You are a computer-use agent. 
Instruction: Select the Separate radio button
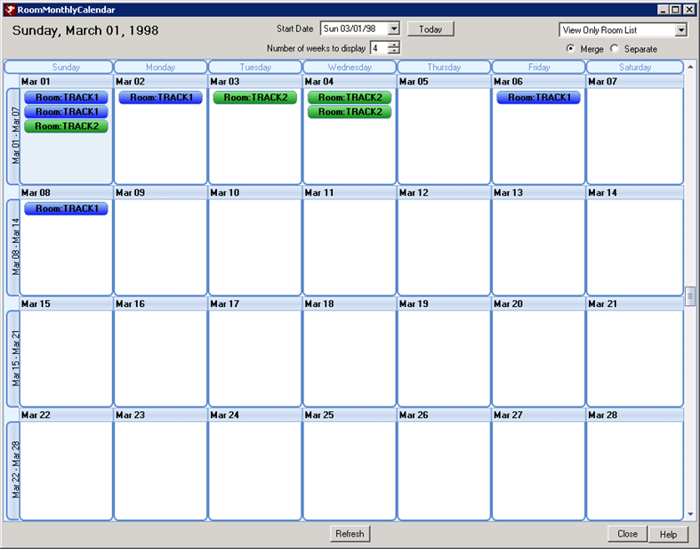615,49
